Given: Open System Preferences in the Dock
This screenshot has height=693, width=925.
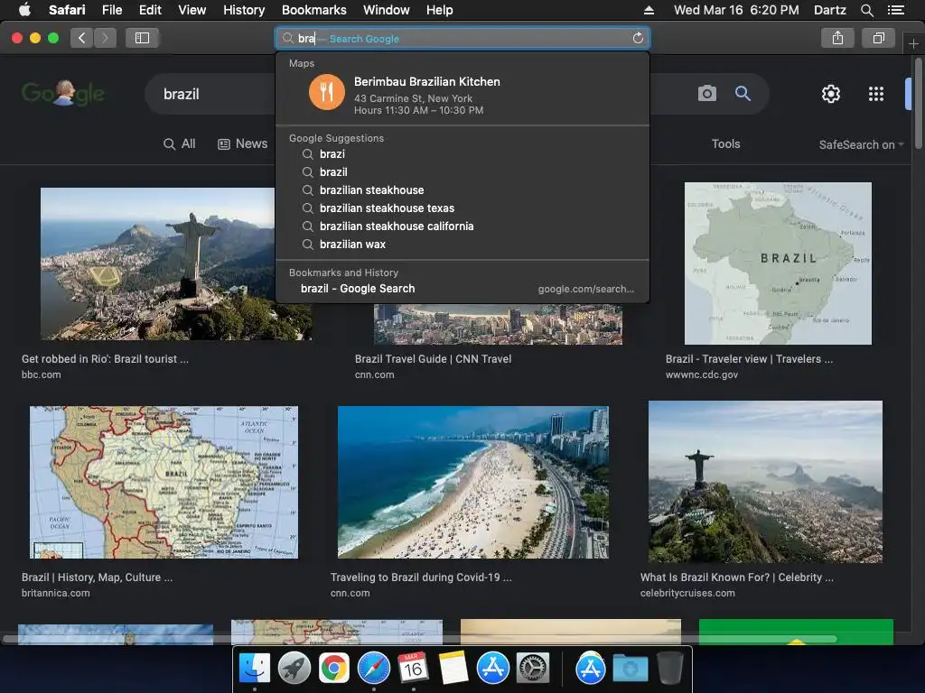Looking at the screenshot, I should pyautogui.click(x=533, y=669).
